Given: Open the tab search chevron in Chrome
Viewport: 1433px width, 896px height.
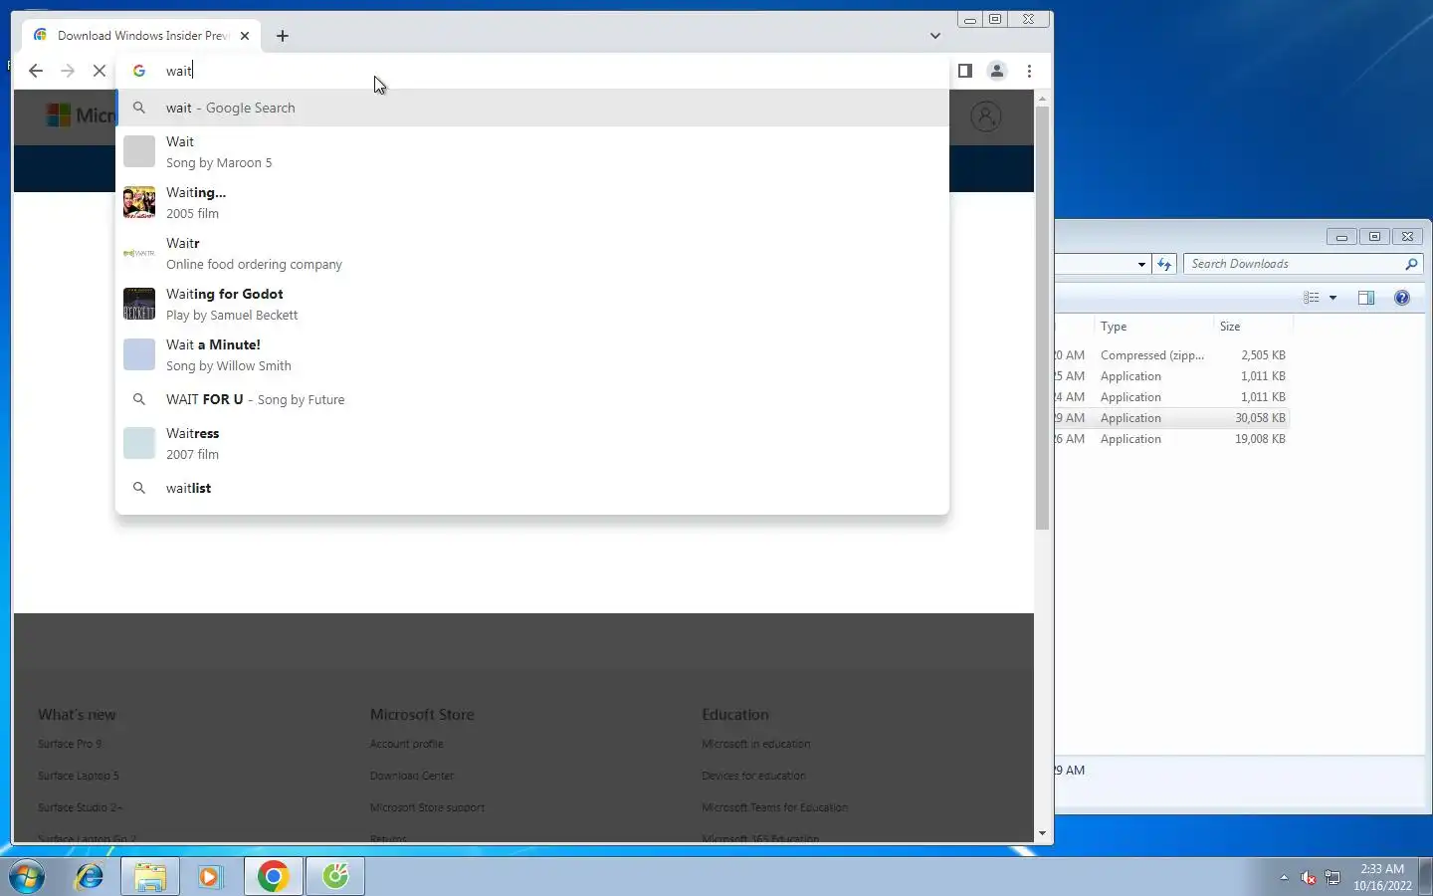Looking at the screenshot, I should point(935,36).
